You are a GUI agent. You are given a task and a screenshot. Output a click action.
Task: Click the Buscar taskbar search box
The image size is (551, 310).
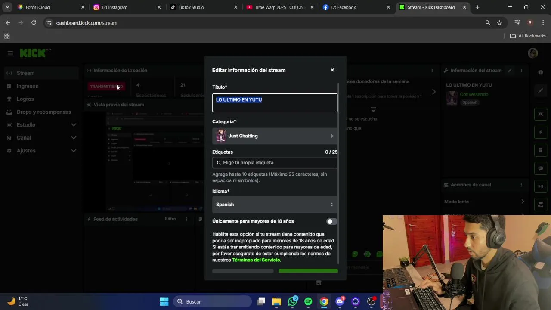(213, 302)
